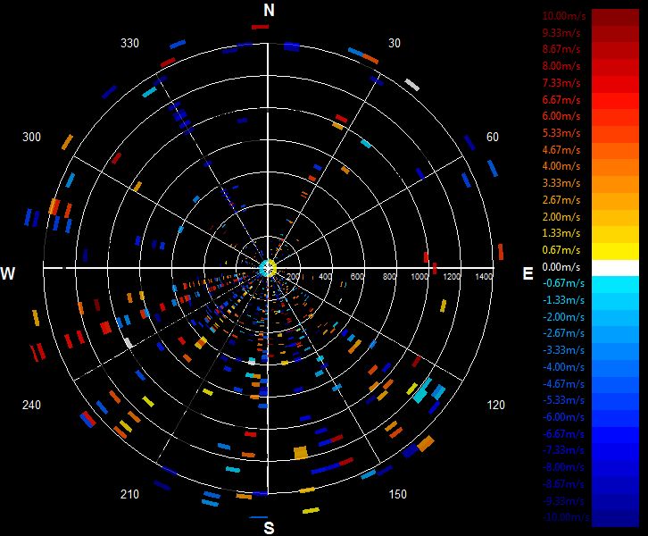Select the 150 degree azimuth label

(397, 494)
